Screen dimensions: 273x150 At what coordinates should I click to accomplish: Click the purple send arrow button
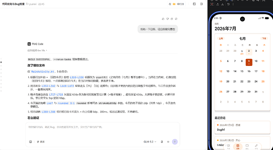(175, 142)
